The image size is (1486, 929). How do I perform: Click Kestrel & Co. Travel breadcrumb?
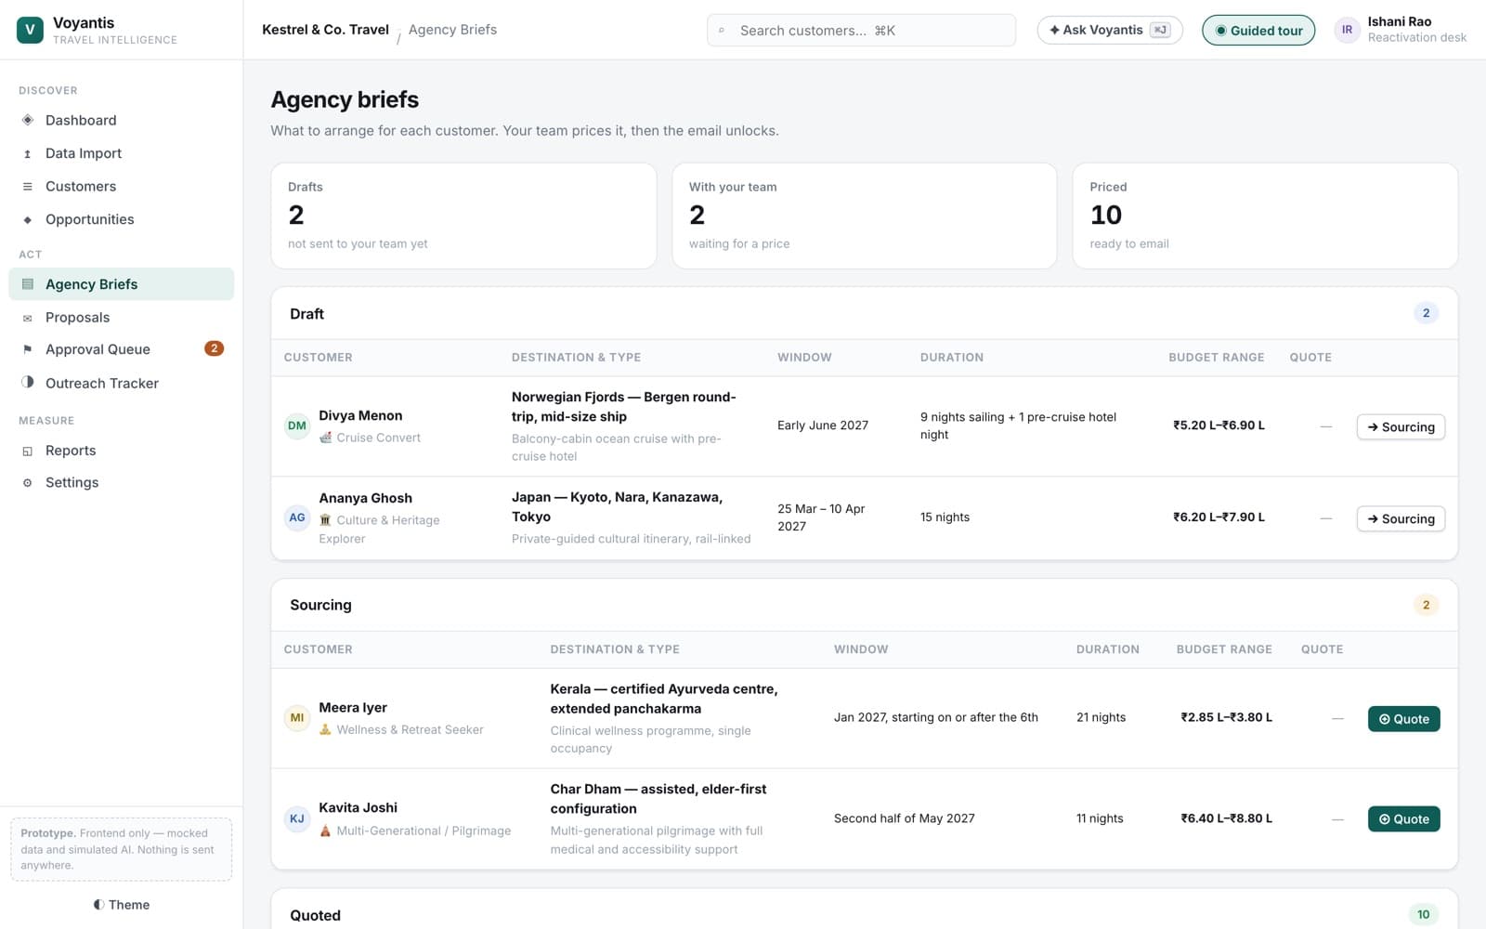[x=325, y=30]
